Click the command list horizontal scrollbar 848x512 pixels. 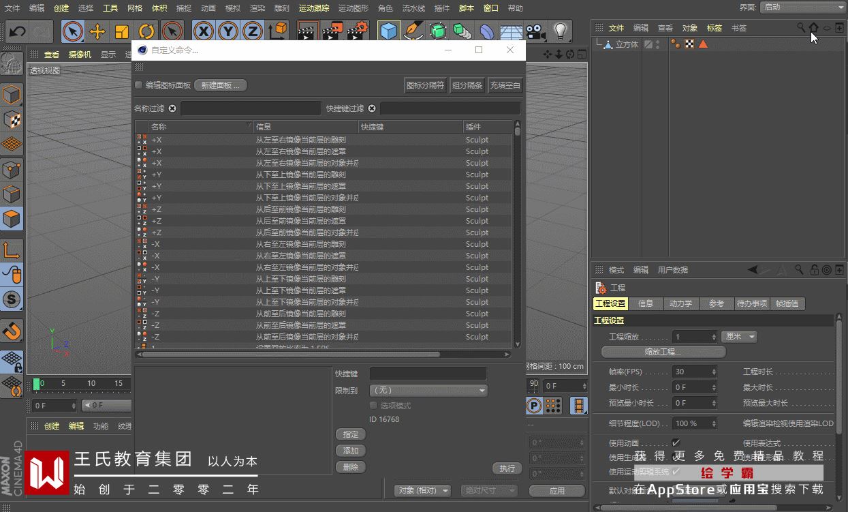click(x=323, y=355)
